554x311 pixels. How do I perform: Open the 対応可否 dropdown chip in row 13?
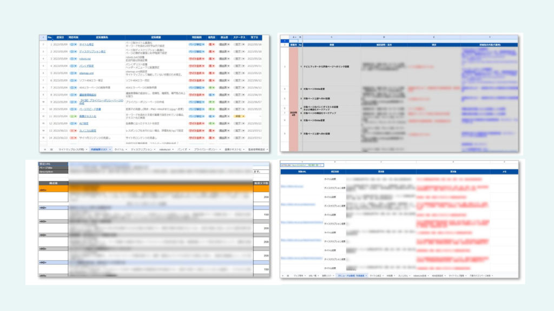point(72,130)
